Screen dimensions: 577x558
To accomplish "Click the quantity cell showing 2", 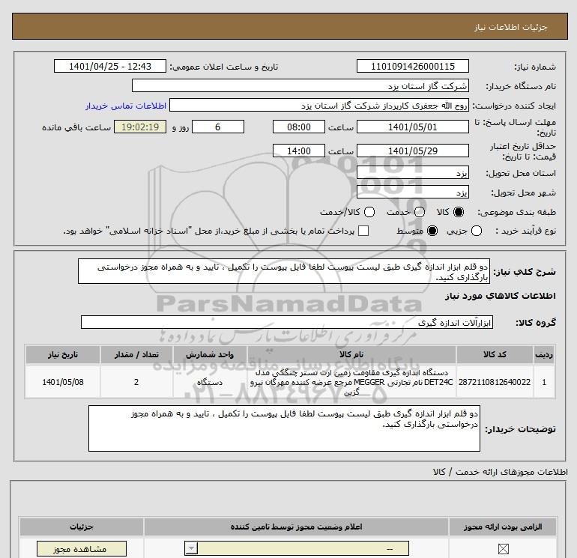I will tap(136, 382).
